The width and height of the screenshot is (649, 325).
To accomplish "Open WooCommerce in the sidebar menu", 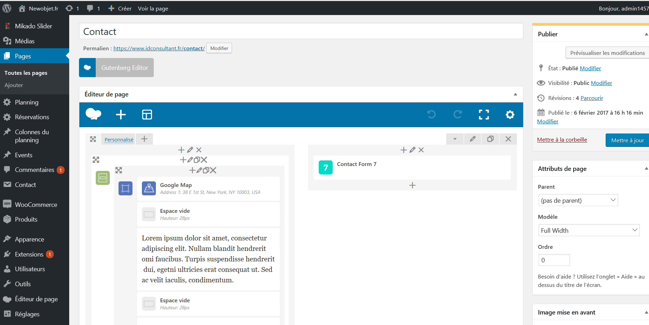I will click(x=36, y=205).
